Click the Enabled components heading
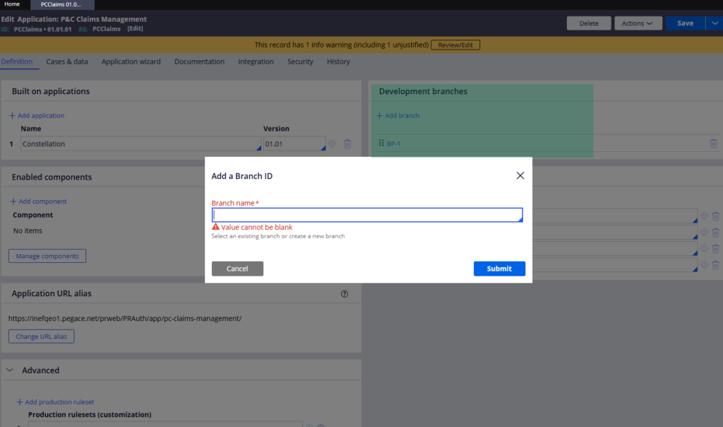 tap(52, 177)
